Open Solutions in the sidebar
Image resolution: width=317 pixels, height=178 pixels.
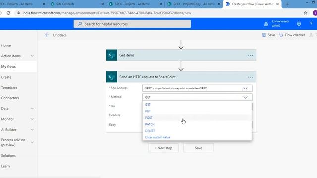8,156
